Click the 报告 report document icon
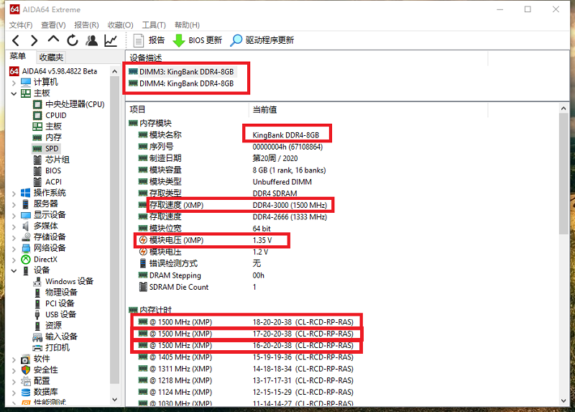Viewport: 575px width, 412px height. (138, 40)
